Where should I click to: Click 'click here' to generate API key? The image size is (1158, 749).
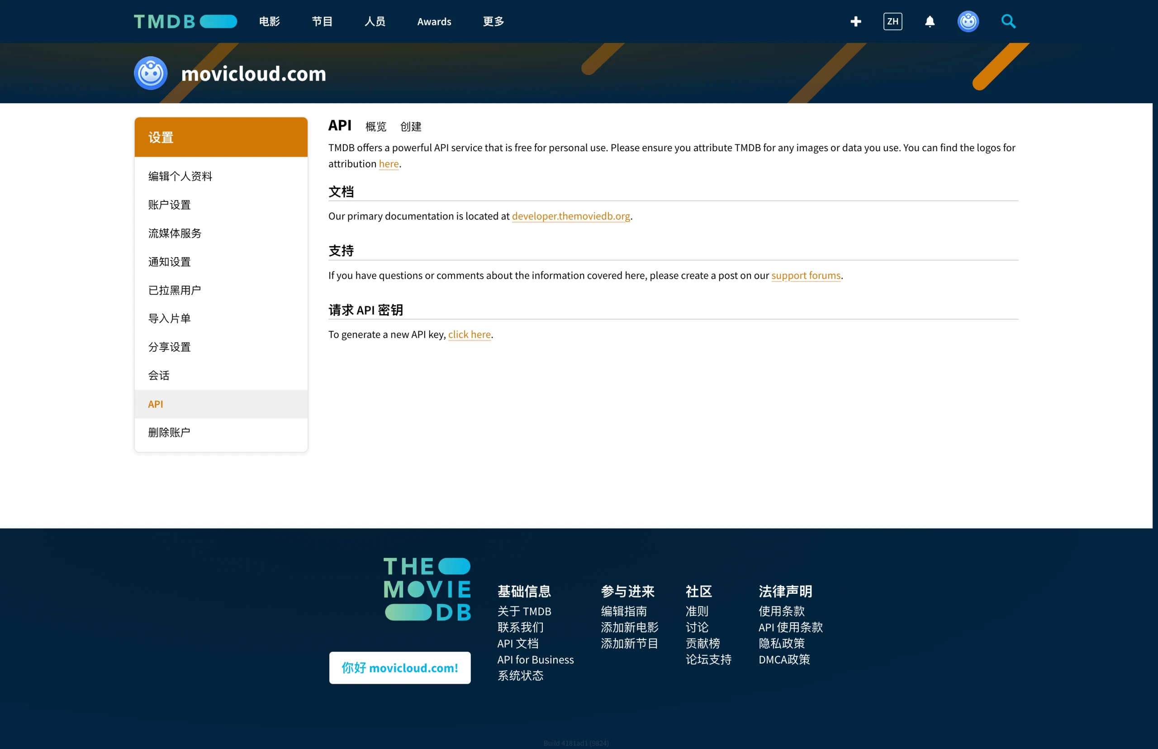[469, 334]
